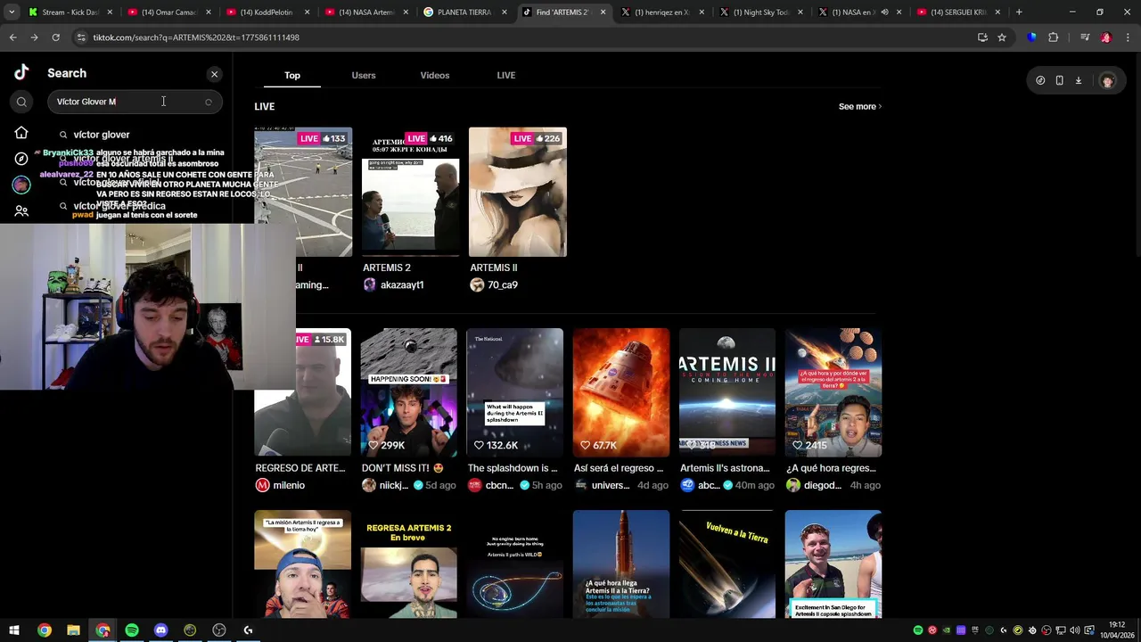Image resolution: width=1141 pixels, height=642 pixels.
Task: Open the media control icon in the Chrome toolbar
Action: (x=1085, y=37)
